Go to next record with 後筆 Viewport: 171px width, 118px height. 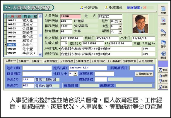pos(163,81)
